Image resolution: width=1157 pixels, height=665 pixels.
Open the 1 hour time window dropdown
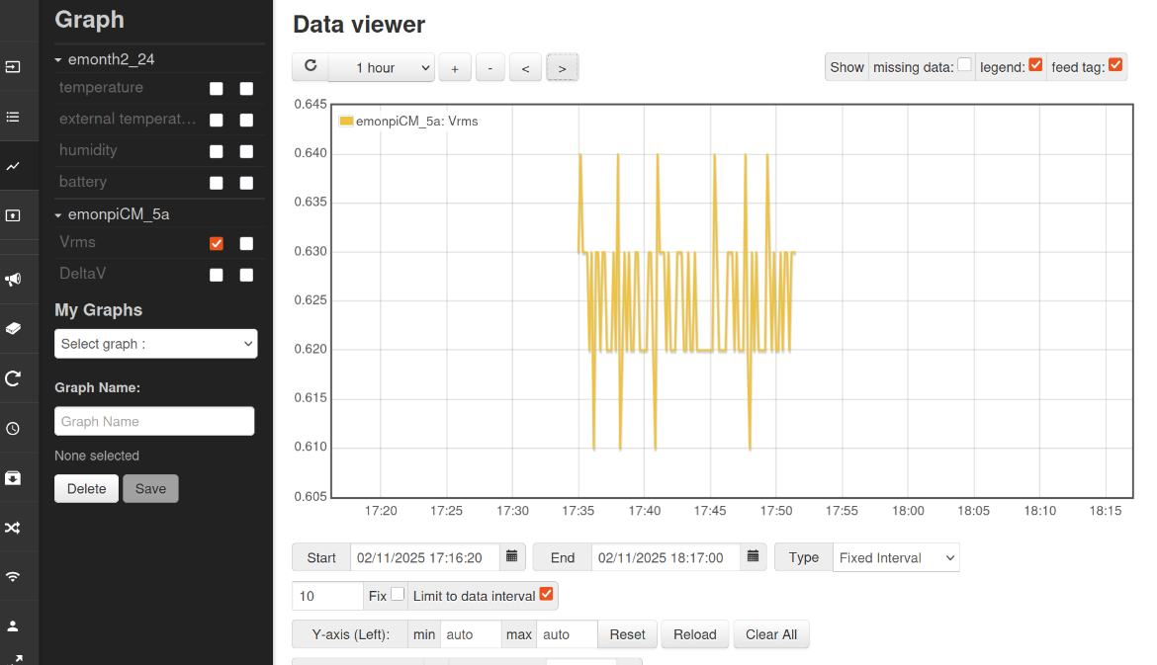pyautogui.click(x=381, y=67)
